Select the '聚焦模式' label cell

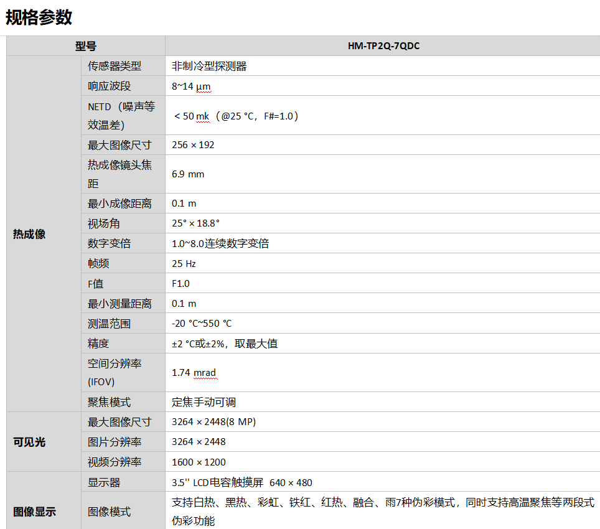[123, 401]
